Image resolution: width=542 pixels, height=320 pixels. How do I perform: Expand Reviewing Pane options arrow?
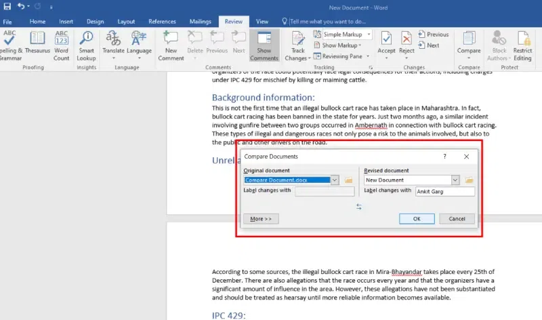pyautogui.click(x=368, y=56)
